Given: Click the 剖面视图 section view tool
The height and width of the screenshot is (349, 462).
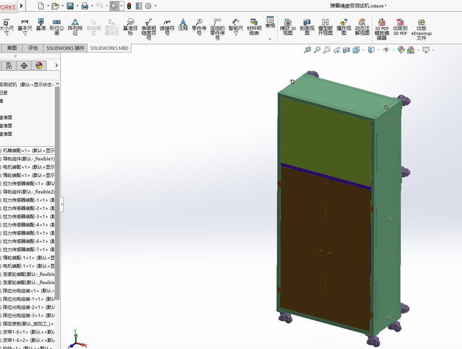Looking at the screenshot, I should [x=307, y=27].
